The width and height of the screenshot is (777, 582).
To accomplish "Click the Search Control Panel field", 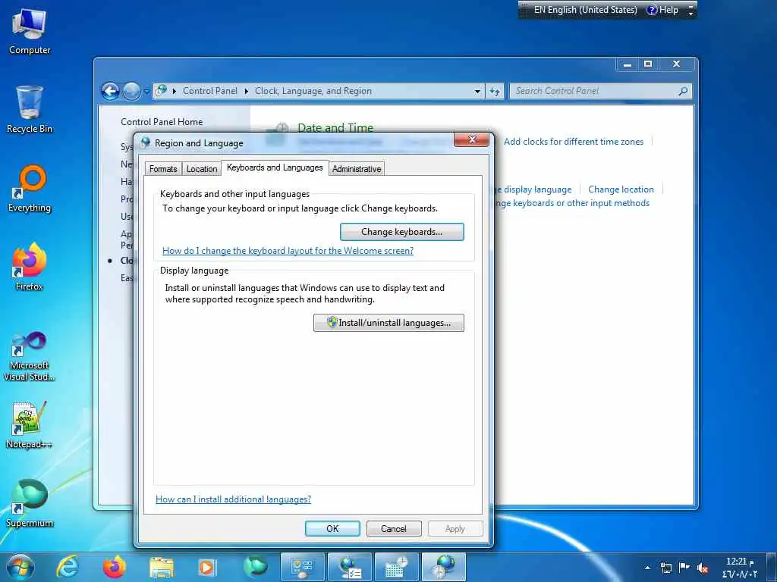I will (600, 91).
